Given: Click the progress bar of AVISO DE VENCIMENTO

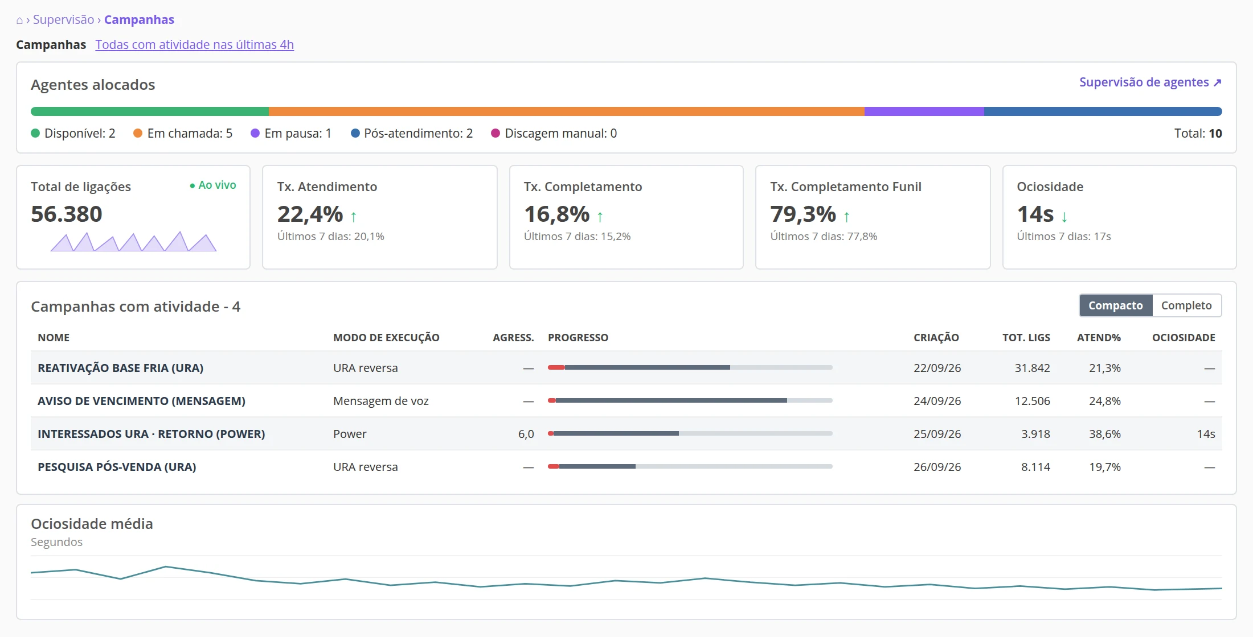Looking at the screenshot, I should coord(690,400).
